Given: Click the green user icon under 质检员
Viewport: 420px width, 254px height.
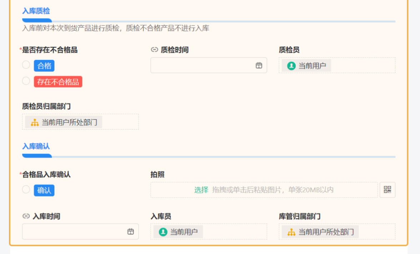Looking at the screenshot, I should click(x=291, y=66).
